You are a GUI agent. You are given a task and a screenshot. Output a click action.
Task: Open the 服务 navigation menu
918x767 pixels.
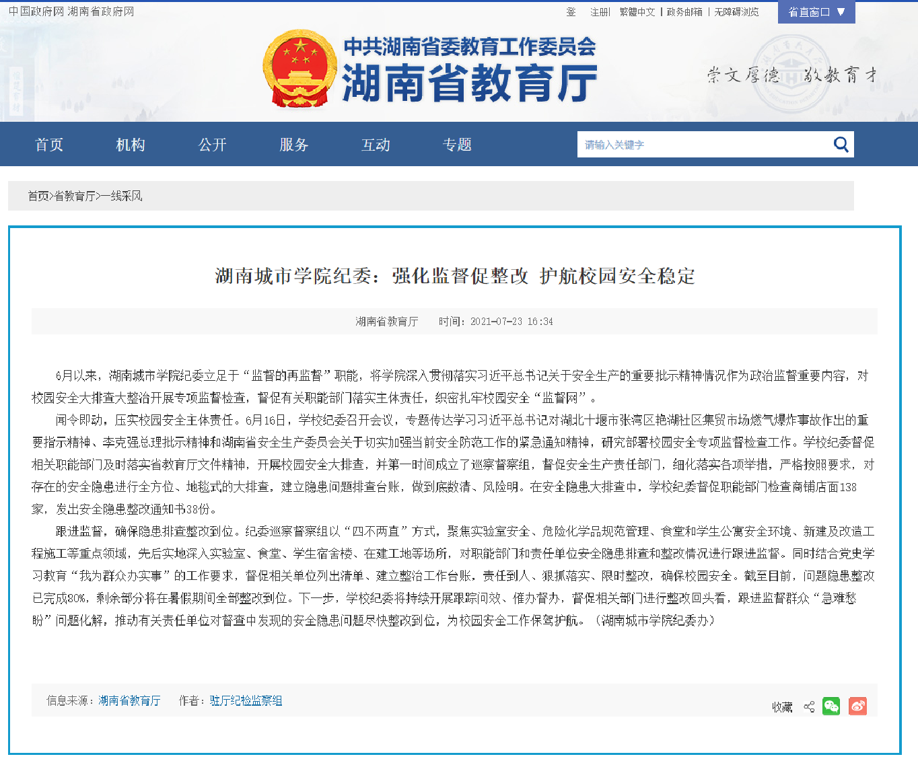pos(294,145)
